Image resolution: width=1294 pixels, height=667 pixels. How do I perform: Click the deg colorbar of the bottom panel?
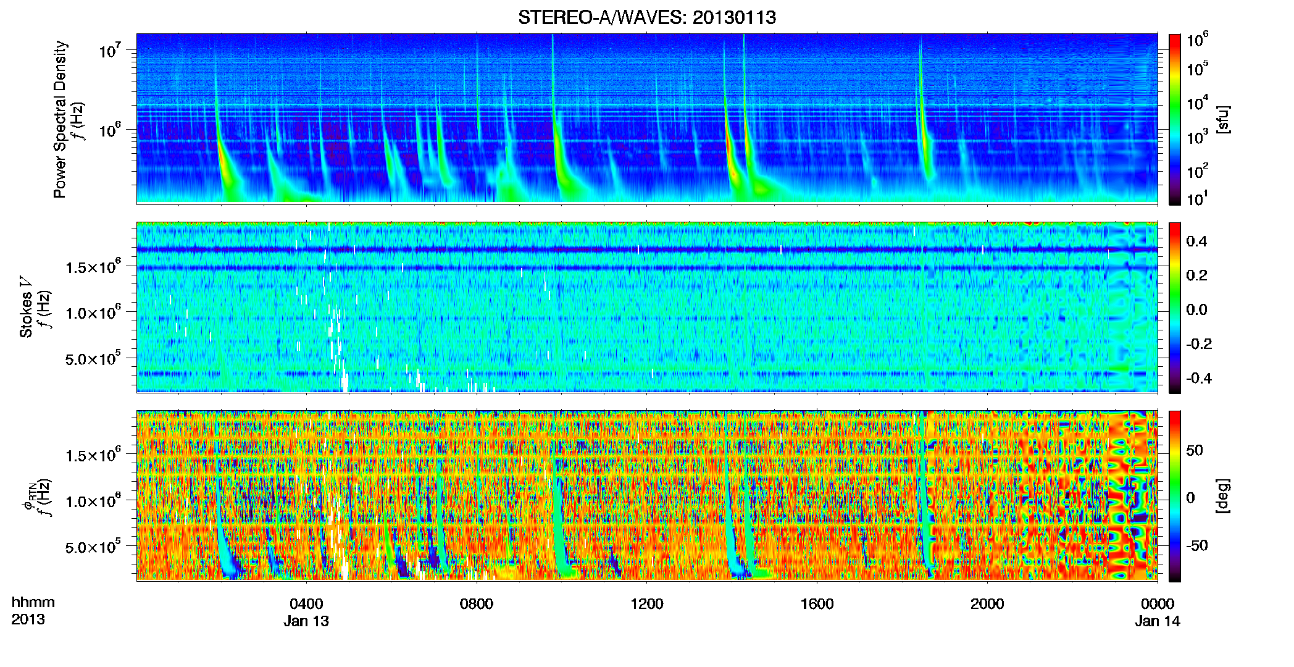(x=1175, y=496)
